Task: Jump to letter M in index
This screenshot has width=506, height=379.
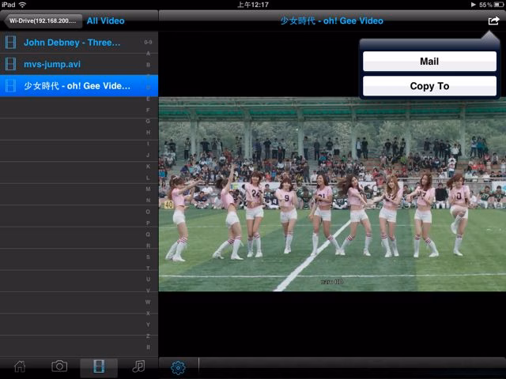Action: [148, 189]
